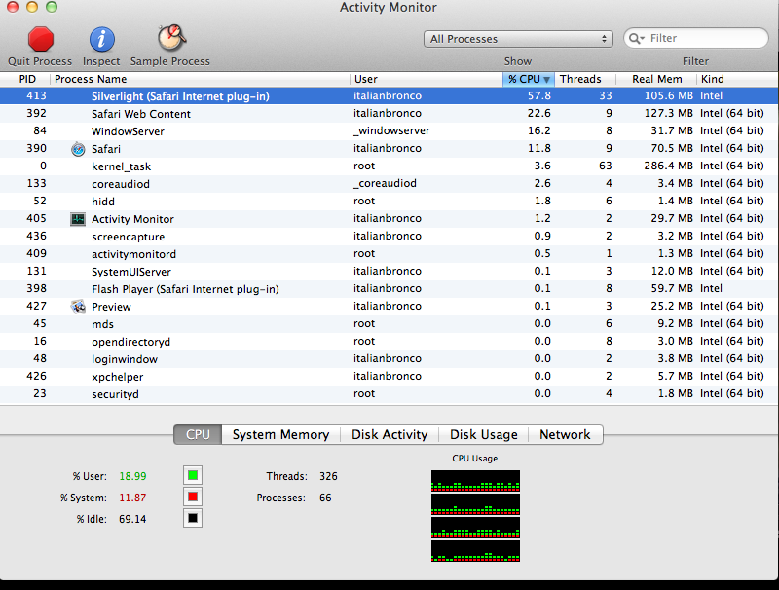Screen dimensions: 779x590
Task: Click the Preview app icon in process list
Action: (78, 307)
